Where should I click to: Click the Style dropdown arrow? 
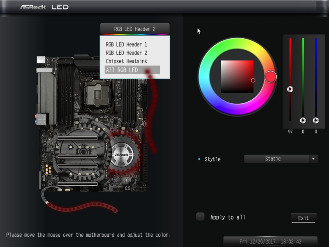(x=313, y=159)
